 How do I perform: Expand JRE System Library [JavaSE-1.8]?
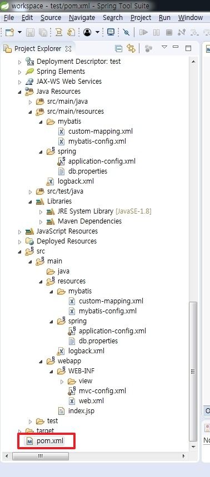pos(41,212)
